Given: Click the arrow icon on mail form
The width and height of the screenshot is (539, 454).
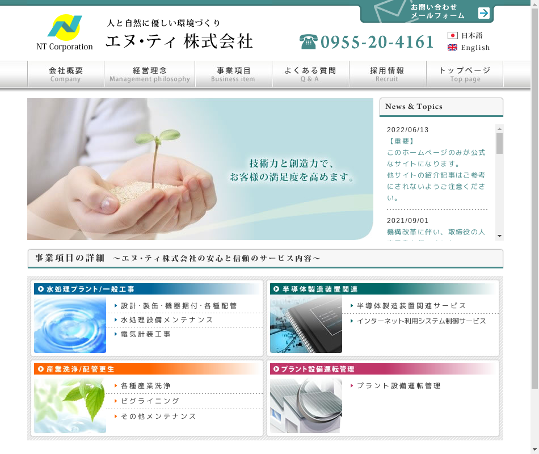Looking at the screenshot, I should point(483,13).
